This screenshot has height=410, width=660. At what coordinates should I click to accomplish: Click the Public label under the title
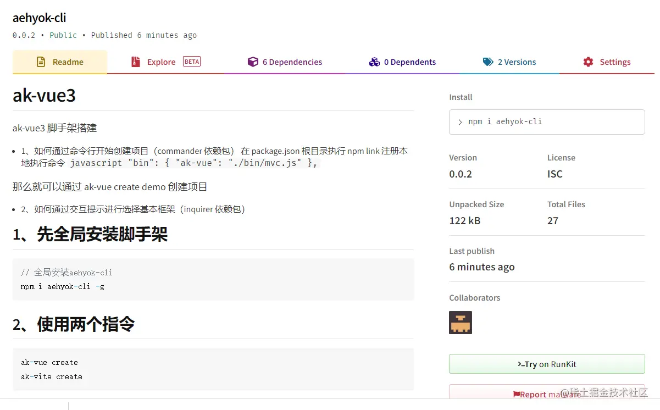tap(63, 35)
